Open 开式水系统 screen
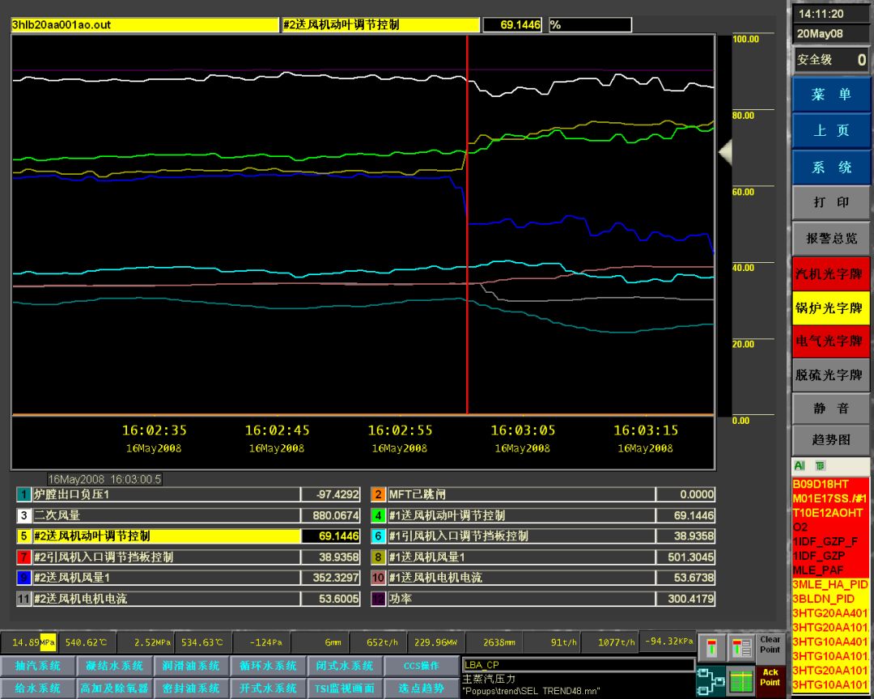 point(268,688)
